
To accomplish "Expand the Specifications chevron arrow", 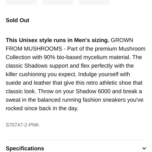I will (144, 148).
